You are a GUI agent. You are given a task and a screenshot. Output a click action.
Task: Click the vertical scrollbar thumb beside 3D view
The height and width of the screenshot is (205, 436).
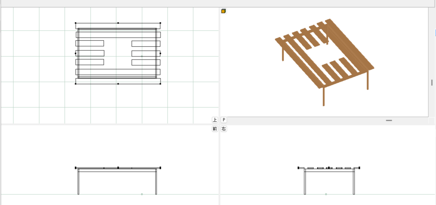tap(432, 82)
